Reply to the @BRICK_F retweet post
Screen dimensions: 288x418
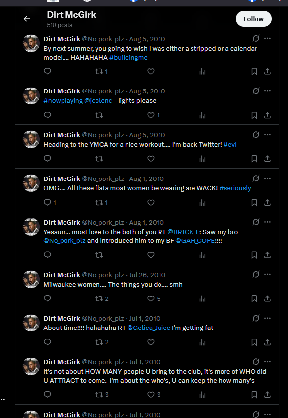coord(47,255)
